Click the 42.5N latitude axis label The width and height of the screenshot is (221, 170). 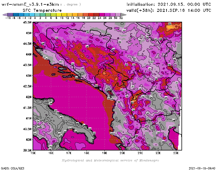pyautogui.click(x=27, y=86)
